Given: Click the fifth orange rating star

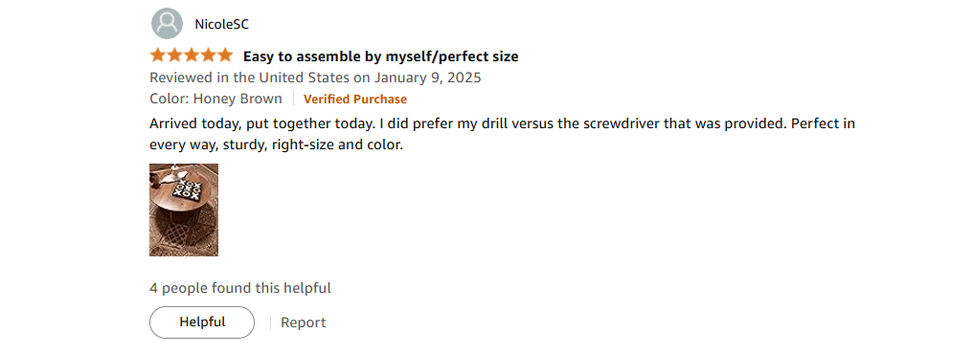Looking at the screenshot, I should point(225,55).
